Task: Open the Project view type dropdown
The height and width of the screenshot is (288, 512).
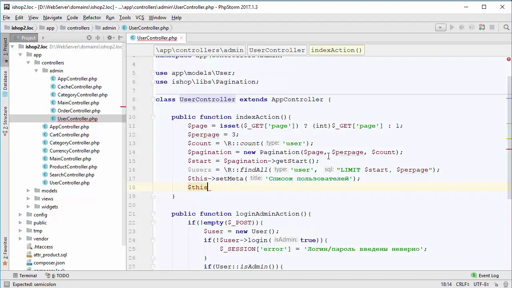Action: click(43, 38)
